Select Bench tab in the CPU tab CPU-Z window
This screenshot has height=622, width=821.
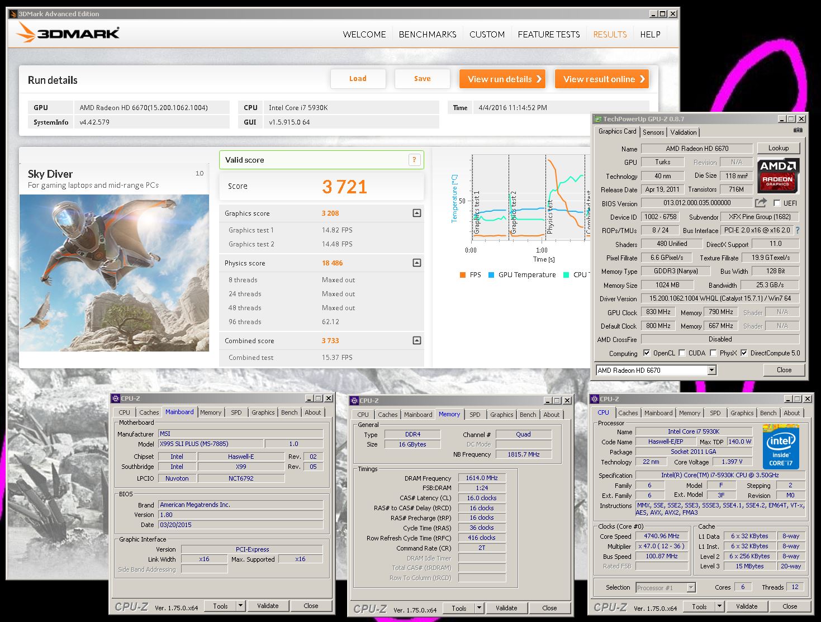tap(768, 413)
